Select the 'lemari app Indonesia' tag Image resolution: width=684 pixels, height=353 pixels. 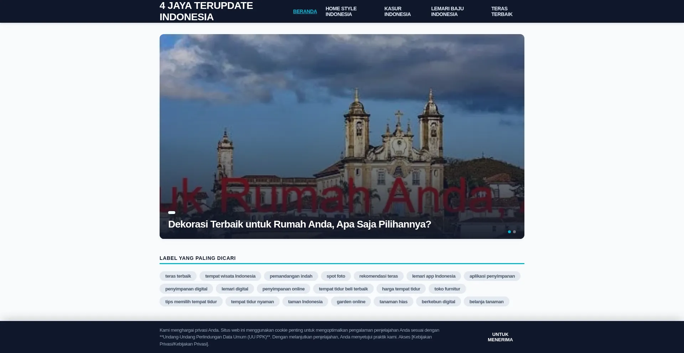[x=434, y=276]
